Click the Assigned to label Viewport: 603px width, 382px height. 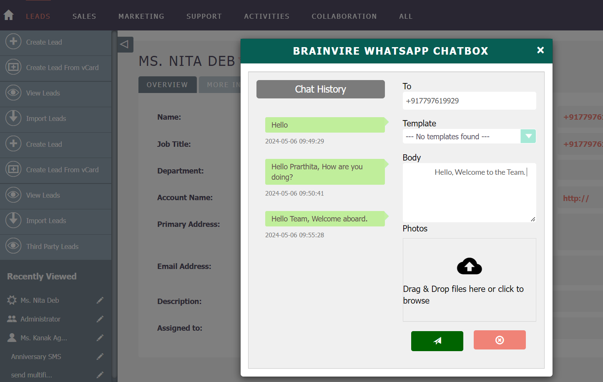pos(180,328)
